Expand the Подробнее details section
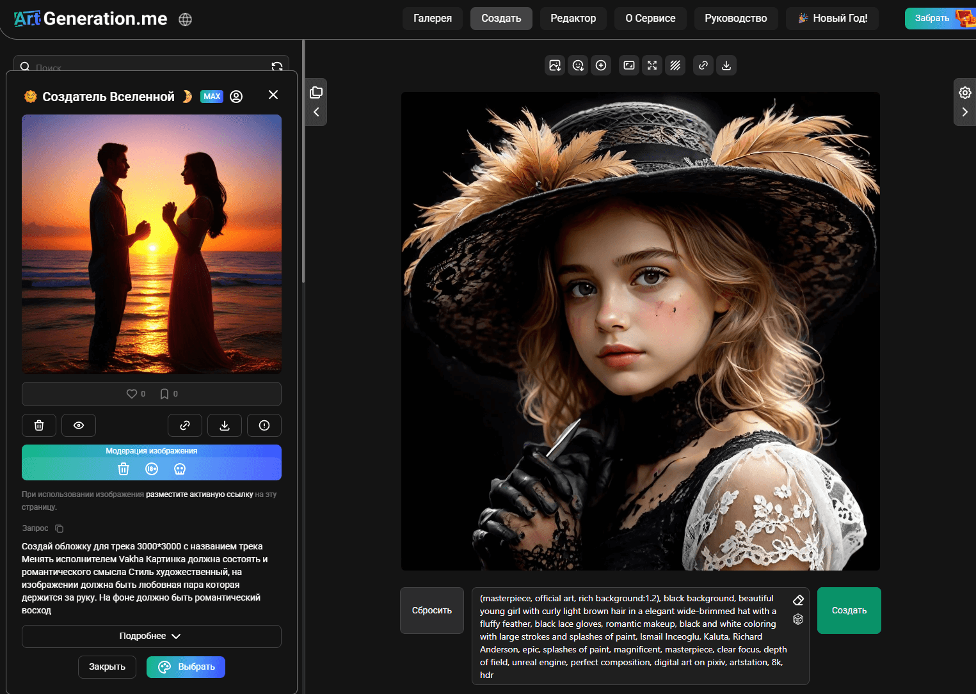 coord(152,636)
